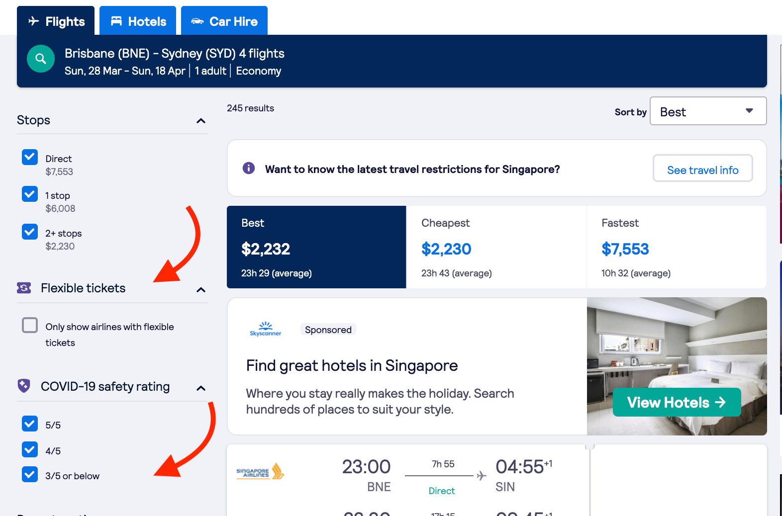Click the Flexible tickets ticket icon

(24, 288)
